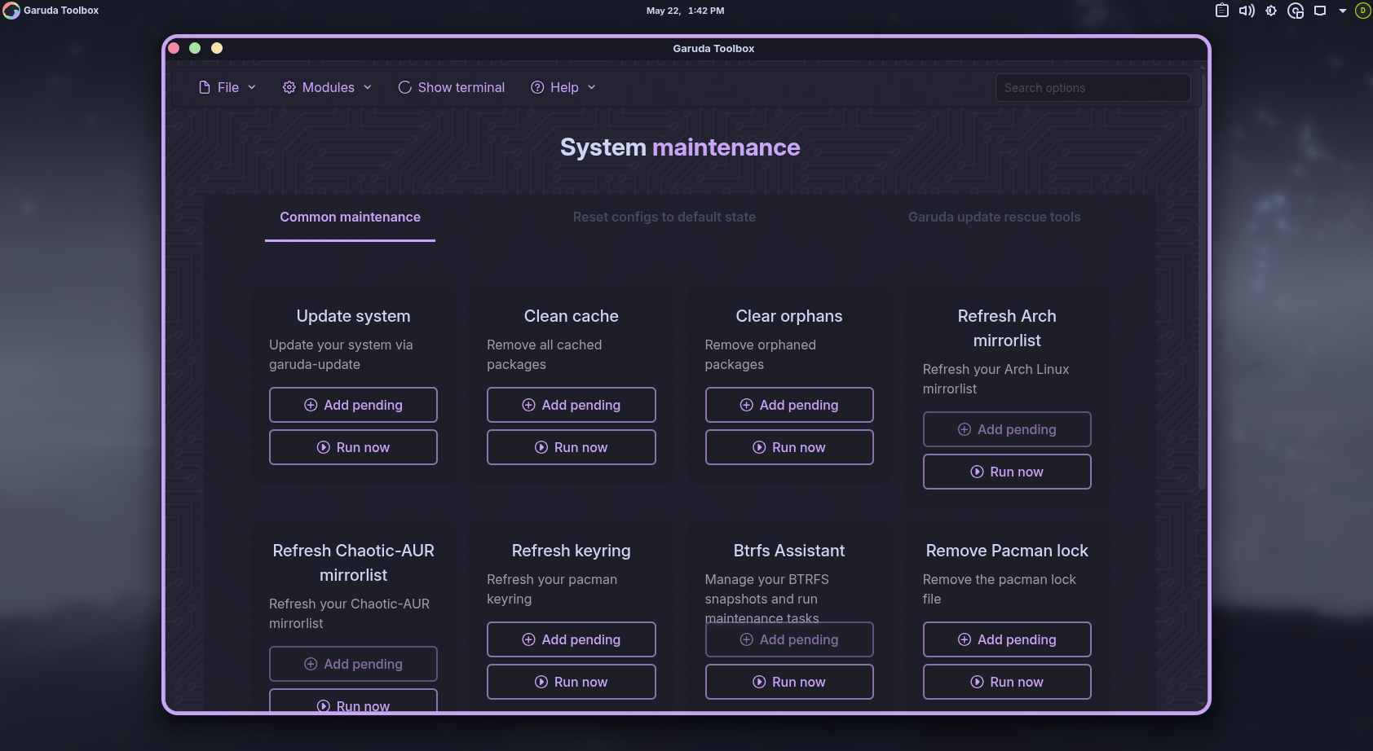Click play icon in Clean cache Run now
Screen dimensions: 1373x751
(x=541, y=447)
